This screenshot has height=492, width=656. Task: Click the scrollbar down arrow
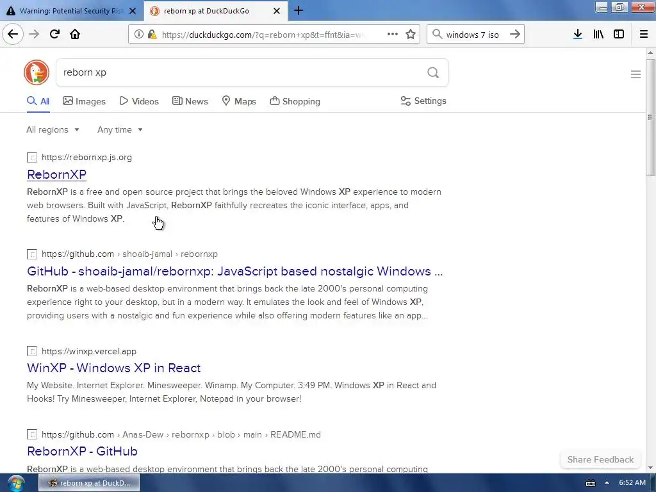coord(650,468)
